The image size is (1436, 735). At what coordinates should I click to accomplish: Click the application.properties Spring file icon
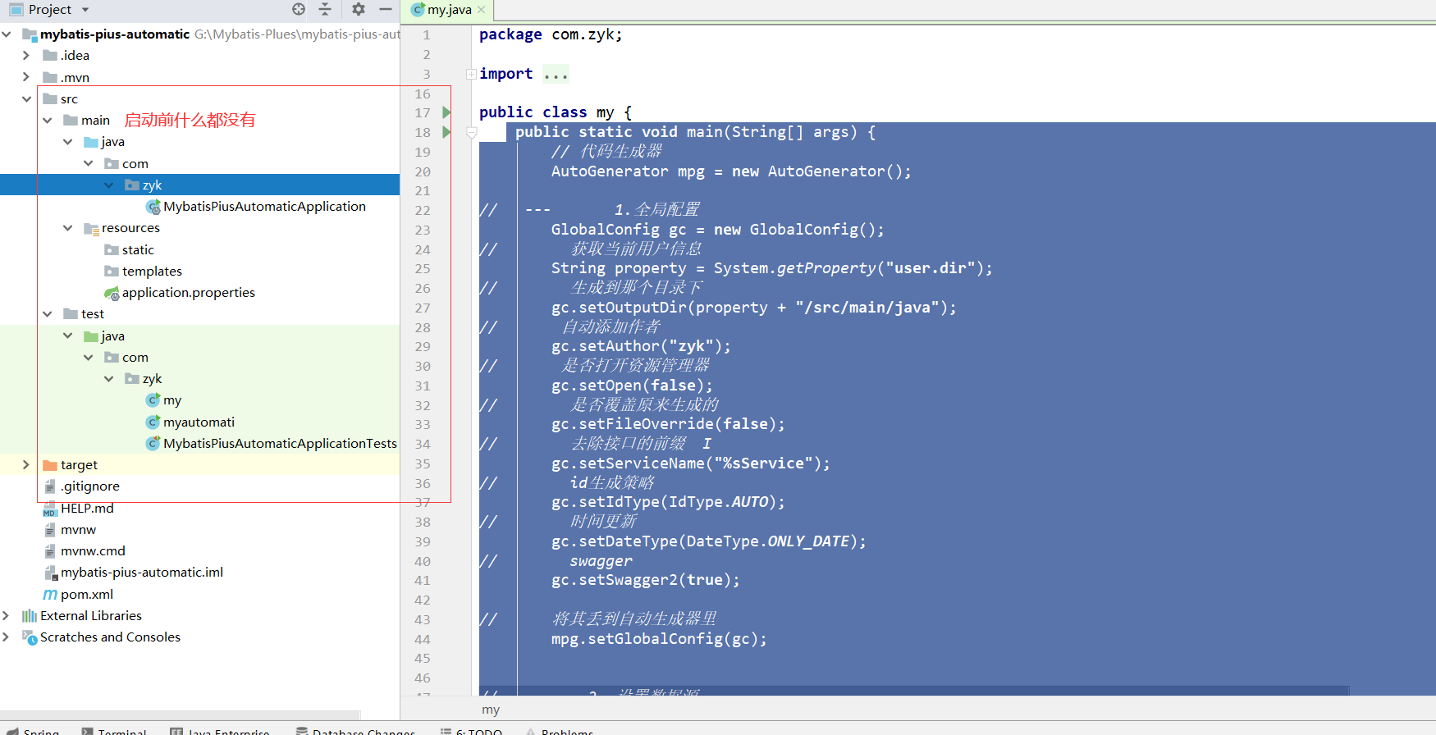click(112, 293)
